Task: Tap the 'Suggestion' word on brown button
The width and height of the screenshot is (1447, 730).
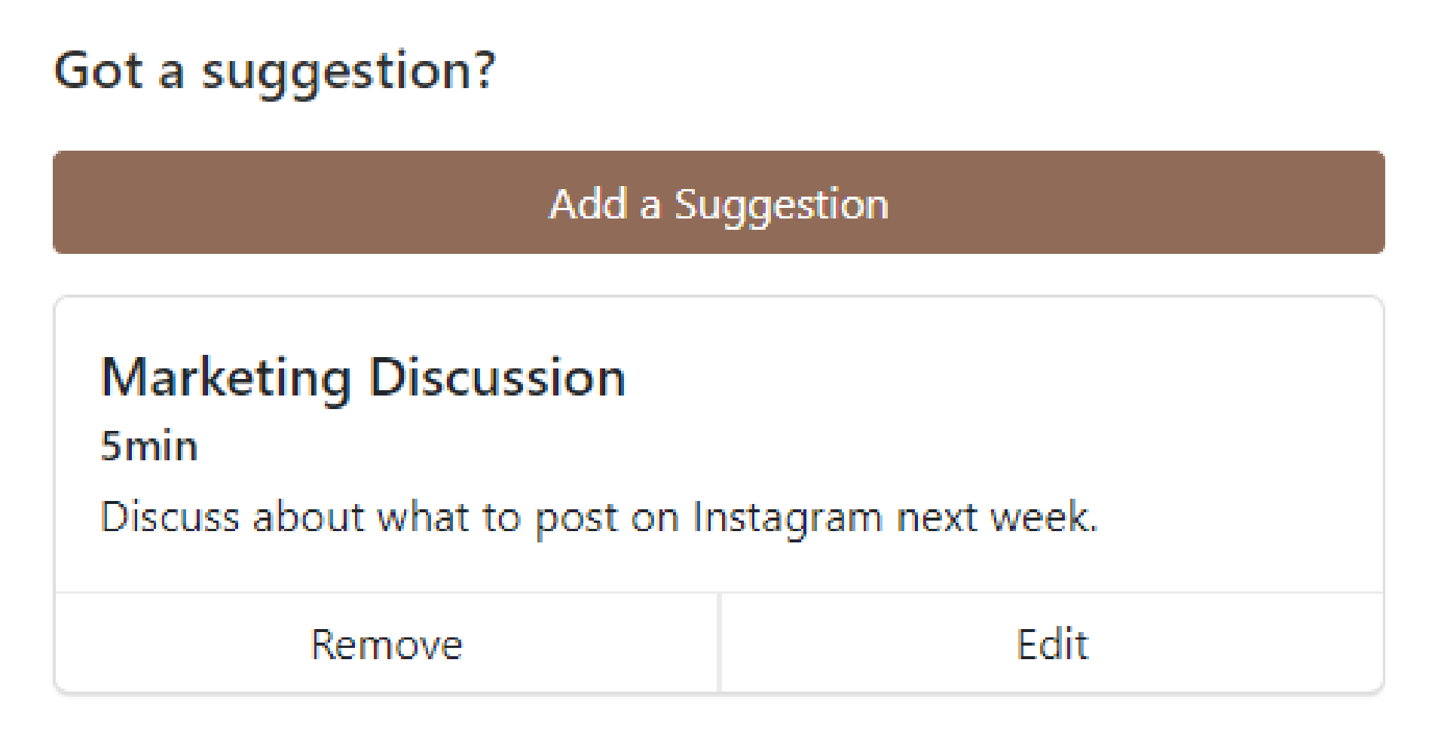Action: pos(782,206)
